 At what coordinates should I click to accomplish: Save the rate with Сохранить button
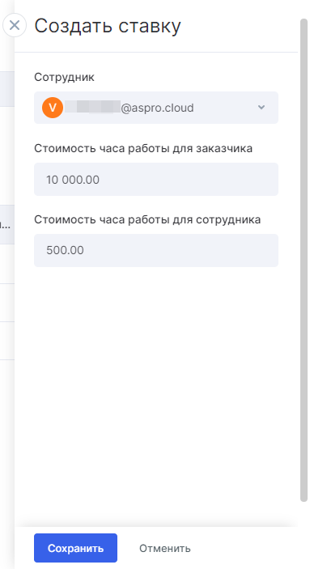75,548
